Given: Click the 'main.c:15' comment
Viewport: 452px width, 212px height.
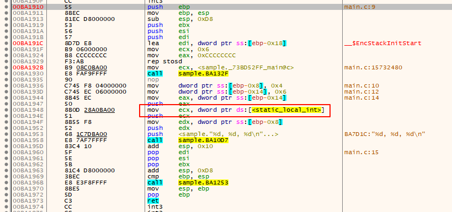Looking at the screenshot, I should (x=361, y=152).
